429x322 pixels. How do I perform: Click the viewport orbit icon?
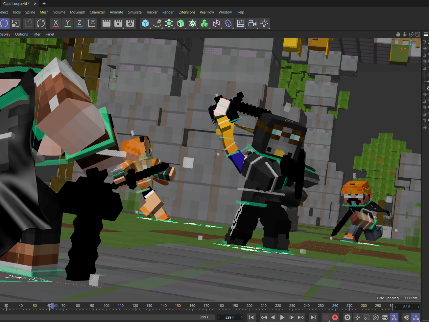tap(411, 34)
